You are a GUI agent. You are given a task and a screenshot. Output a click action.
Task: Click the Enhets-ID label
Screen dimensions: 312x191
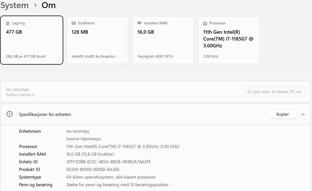[x=28, y=162]
